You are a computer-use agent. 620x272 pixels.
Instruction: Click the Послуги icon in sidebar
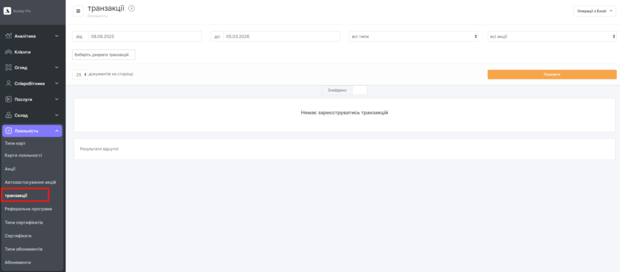8,99
